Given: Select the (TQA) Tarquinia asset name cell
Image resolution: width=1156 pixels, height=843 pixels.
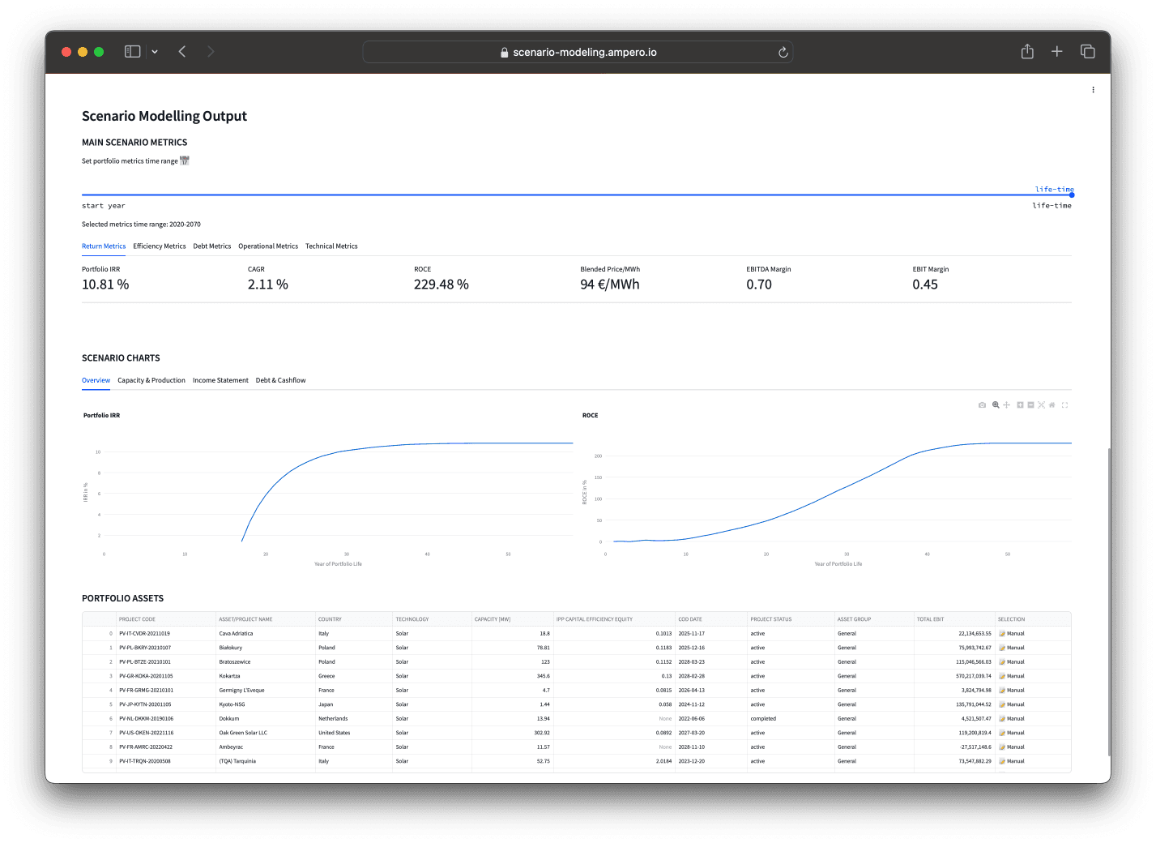Looking at the screenshot, I should [266, 761].
